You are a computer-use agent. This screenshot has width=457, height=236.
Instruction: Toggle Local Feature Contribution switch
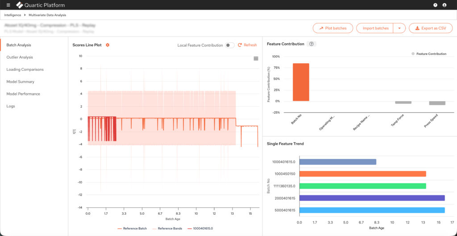tap(229, 45)
